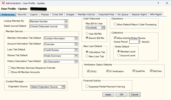Click the Apply button
The image size is (171, 100).
pyautogui.click(x=108, y=94)
